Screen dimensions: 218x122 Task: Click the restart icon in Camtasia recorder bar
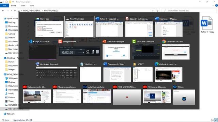pyautogui.click(x=88, y=52)
